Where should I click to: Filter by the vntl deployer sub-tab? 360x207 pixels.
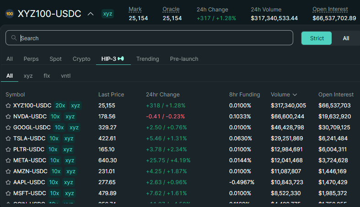[x=66, y=76]
